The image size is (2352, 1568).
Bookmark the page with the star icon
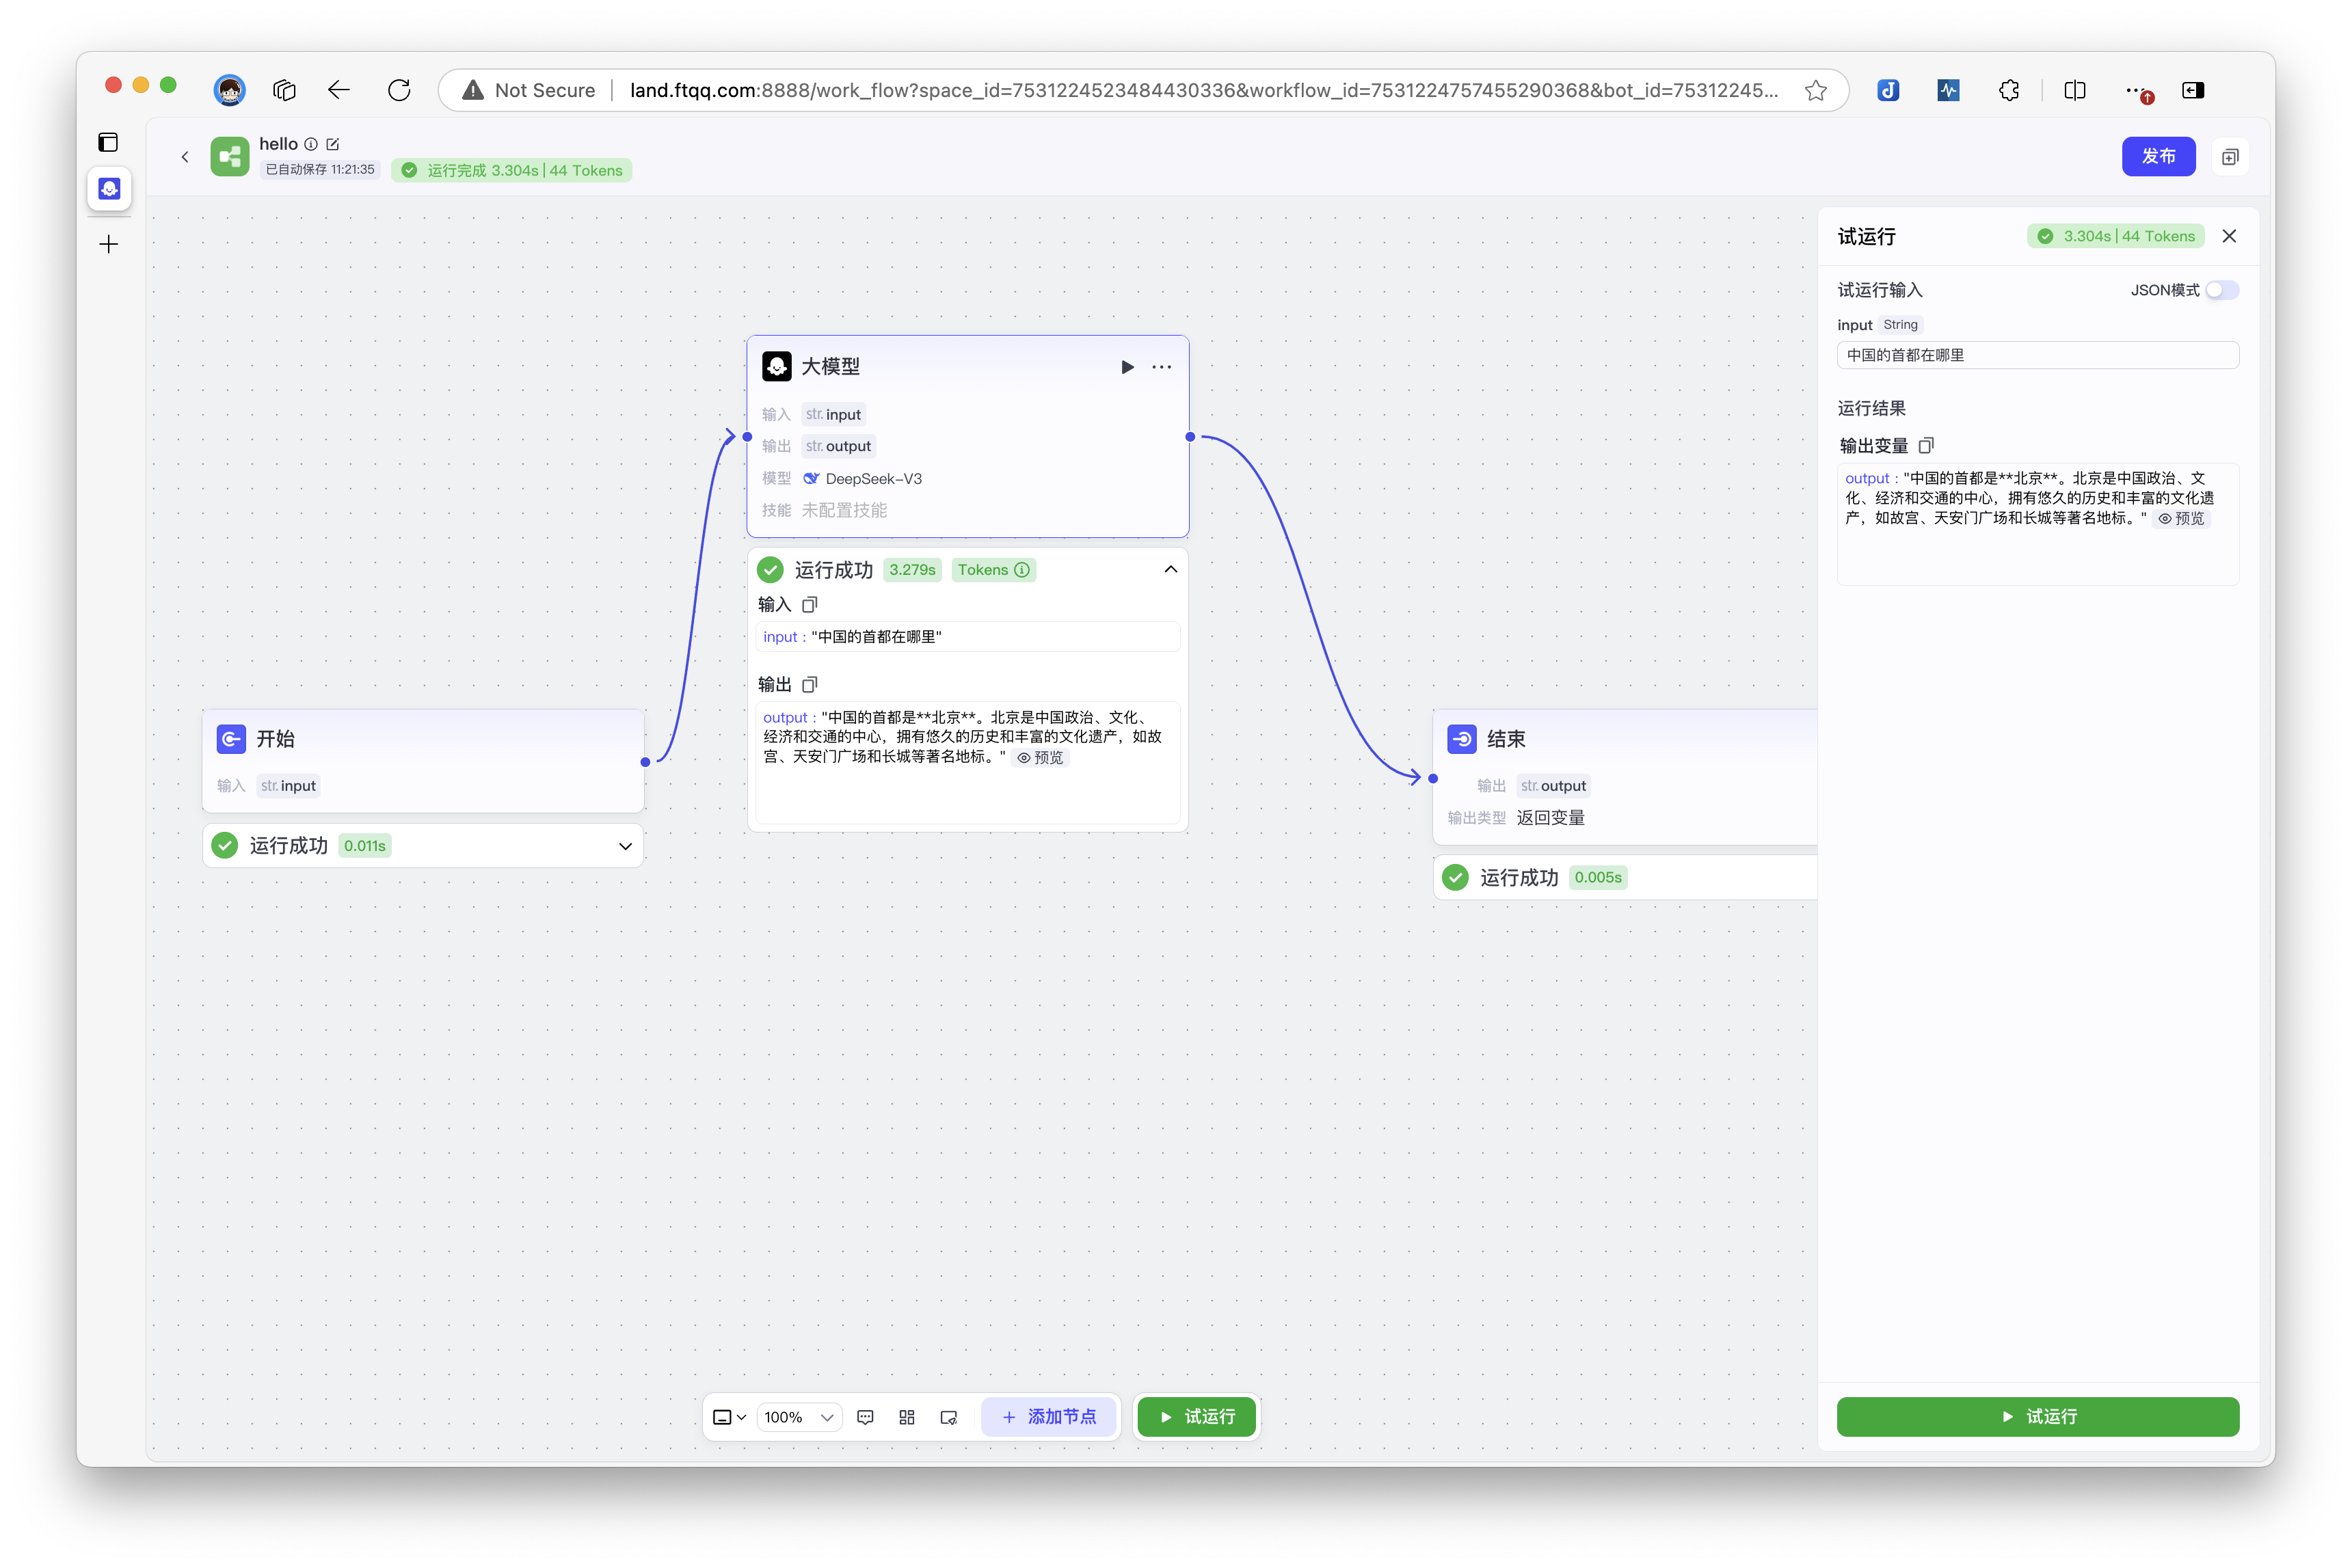[1816, 90]
